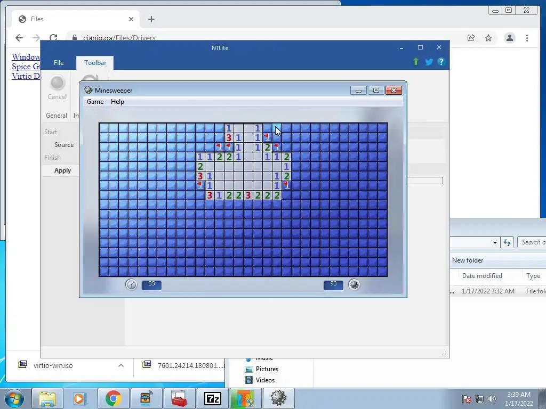
Task: Open Explorer address bar dropdown arrow
Action: (x=495, y=242)
